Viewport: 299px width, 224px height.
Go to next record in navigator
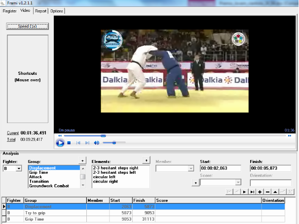(x=244, y=192)
